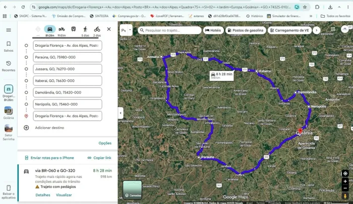Click browser forward arrow
The height and width of the screenshot is (204, 353).
[x=14, y=7]
